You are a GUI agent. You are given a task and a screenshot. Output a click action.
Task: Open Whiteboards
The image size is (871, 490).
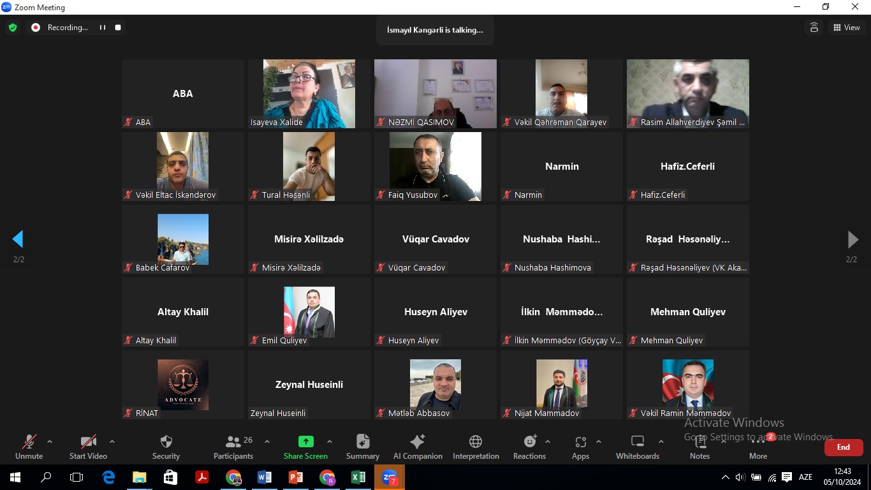[x=638, y=447]
